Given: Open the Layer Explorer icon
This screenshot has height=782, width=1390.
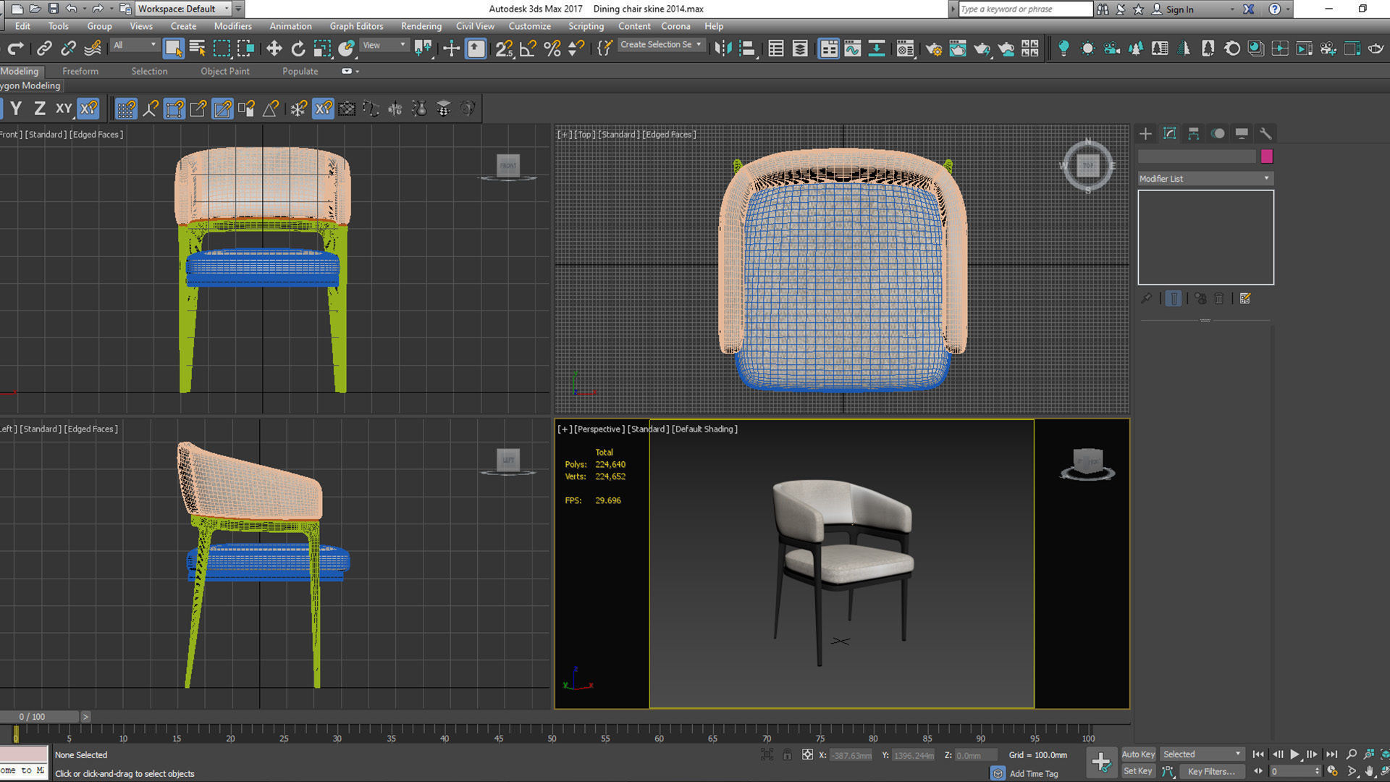Looking at the screenshot, I should pyautogui.click(x=800, y=49).
